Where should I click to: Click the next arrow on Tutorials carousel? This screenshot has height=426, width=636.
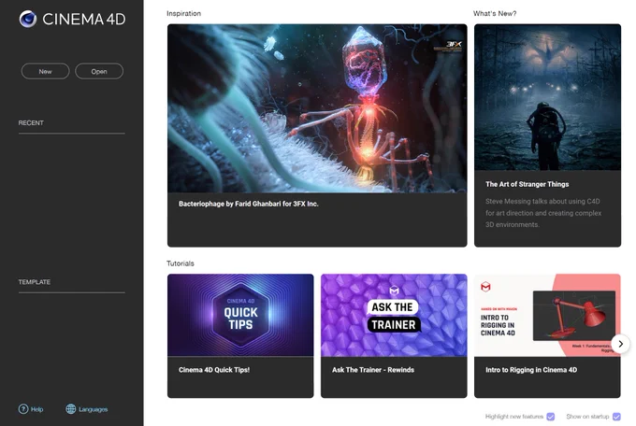click(620, 344)
